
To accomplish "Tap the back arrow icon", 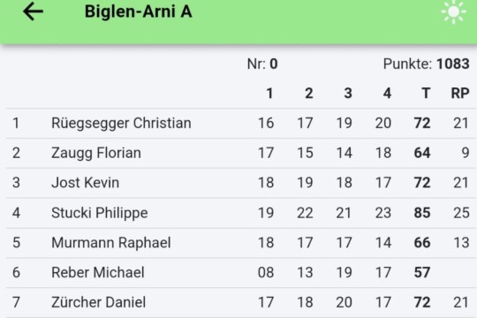I will click(x=34, y=11).
